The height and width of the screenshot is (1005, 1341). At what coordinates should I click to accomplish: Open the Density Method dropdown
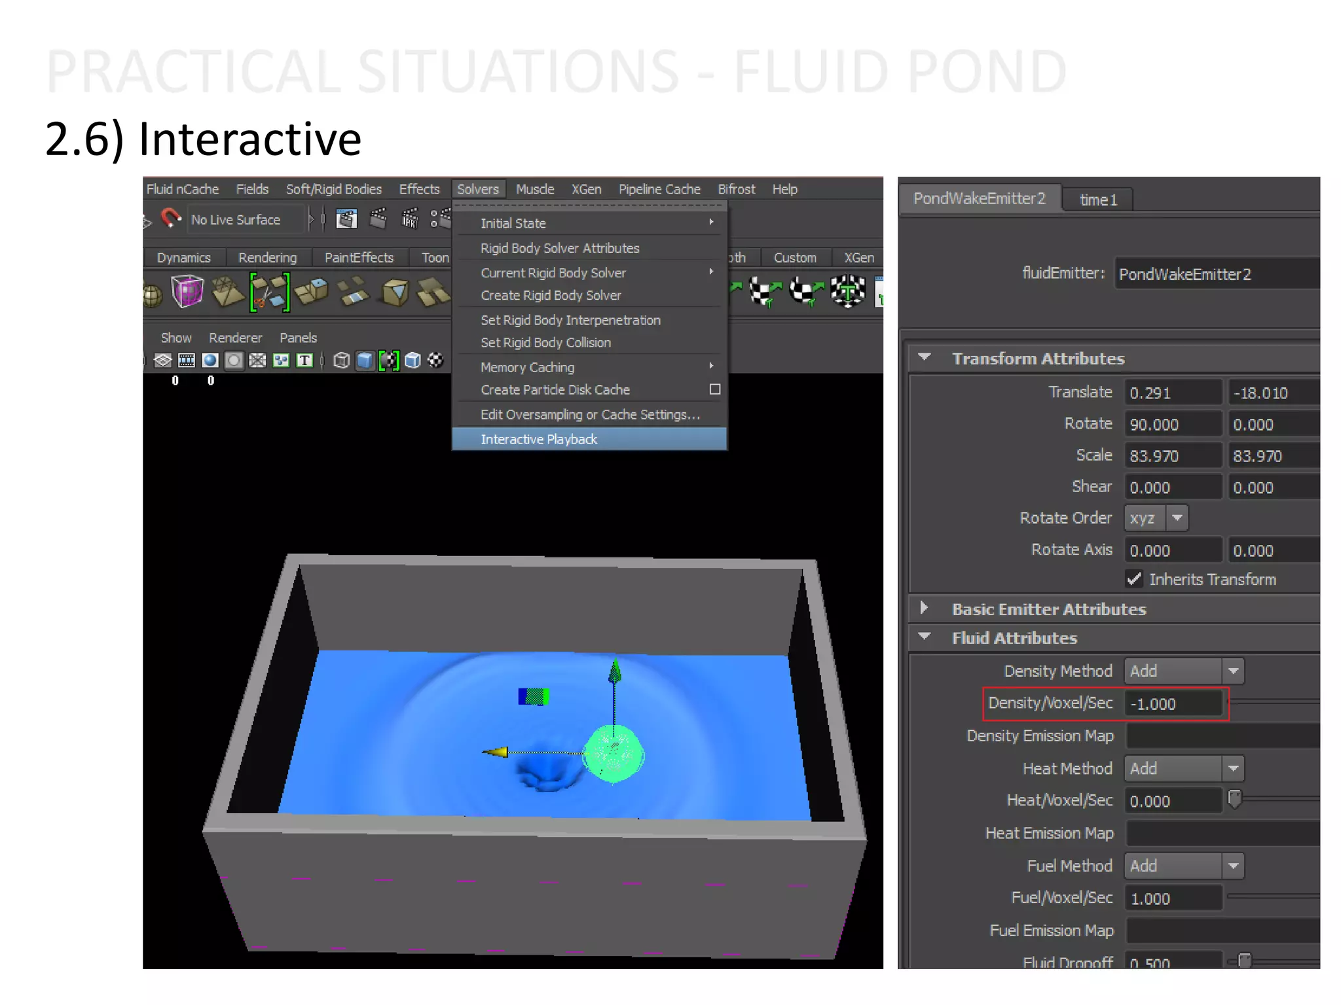1184,671
